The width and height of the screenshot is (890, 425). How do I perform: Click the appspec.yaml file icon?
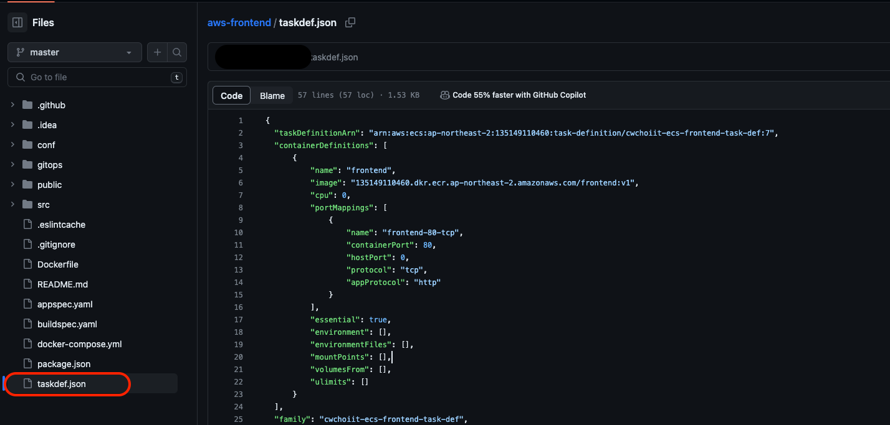[x=27, y=304]
